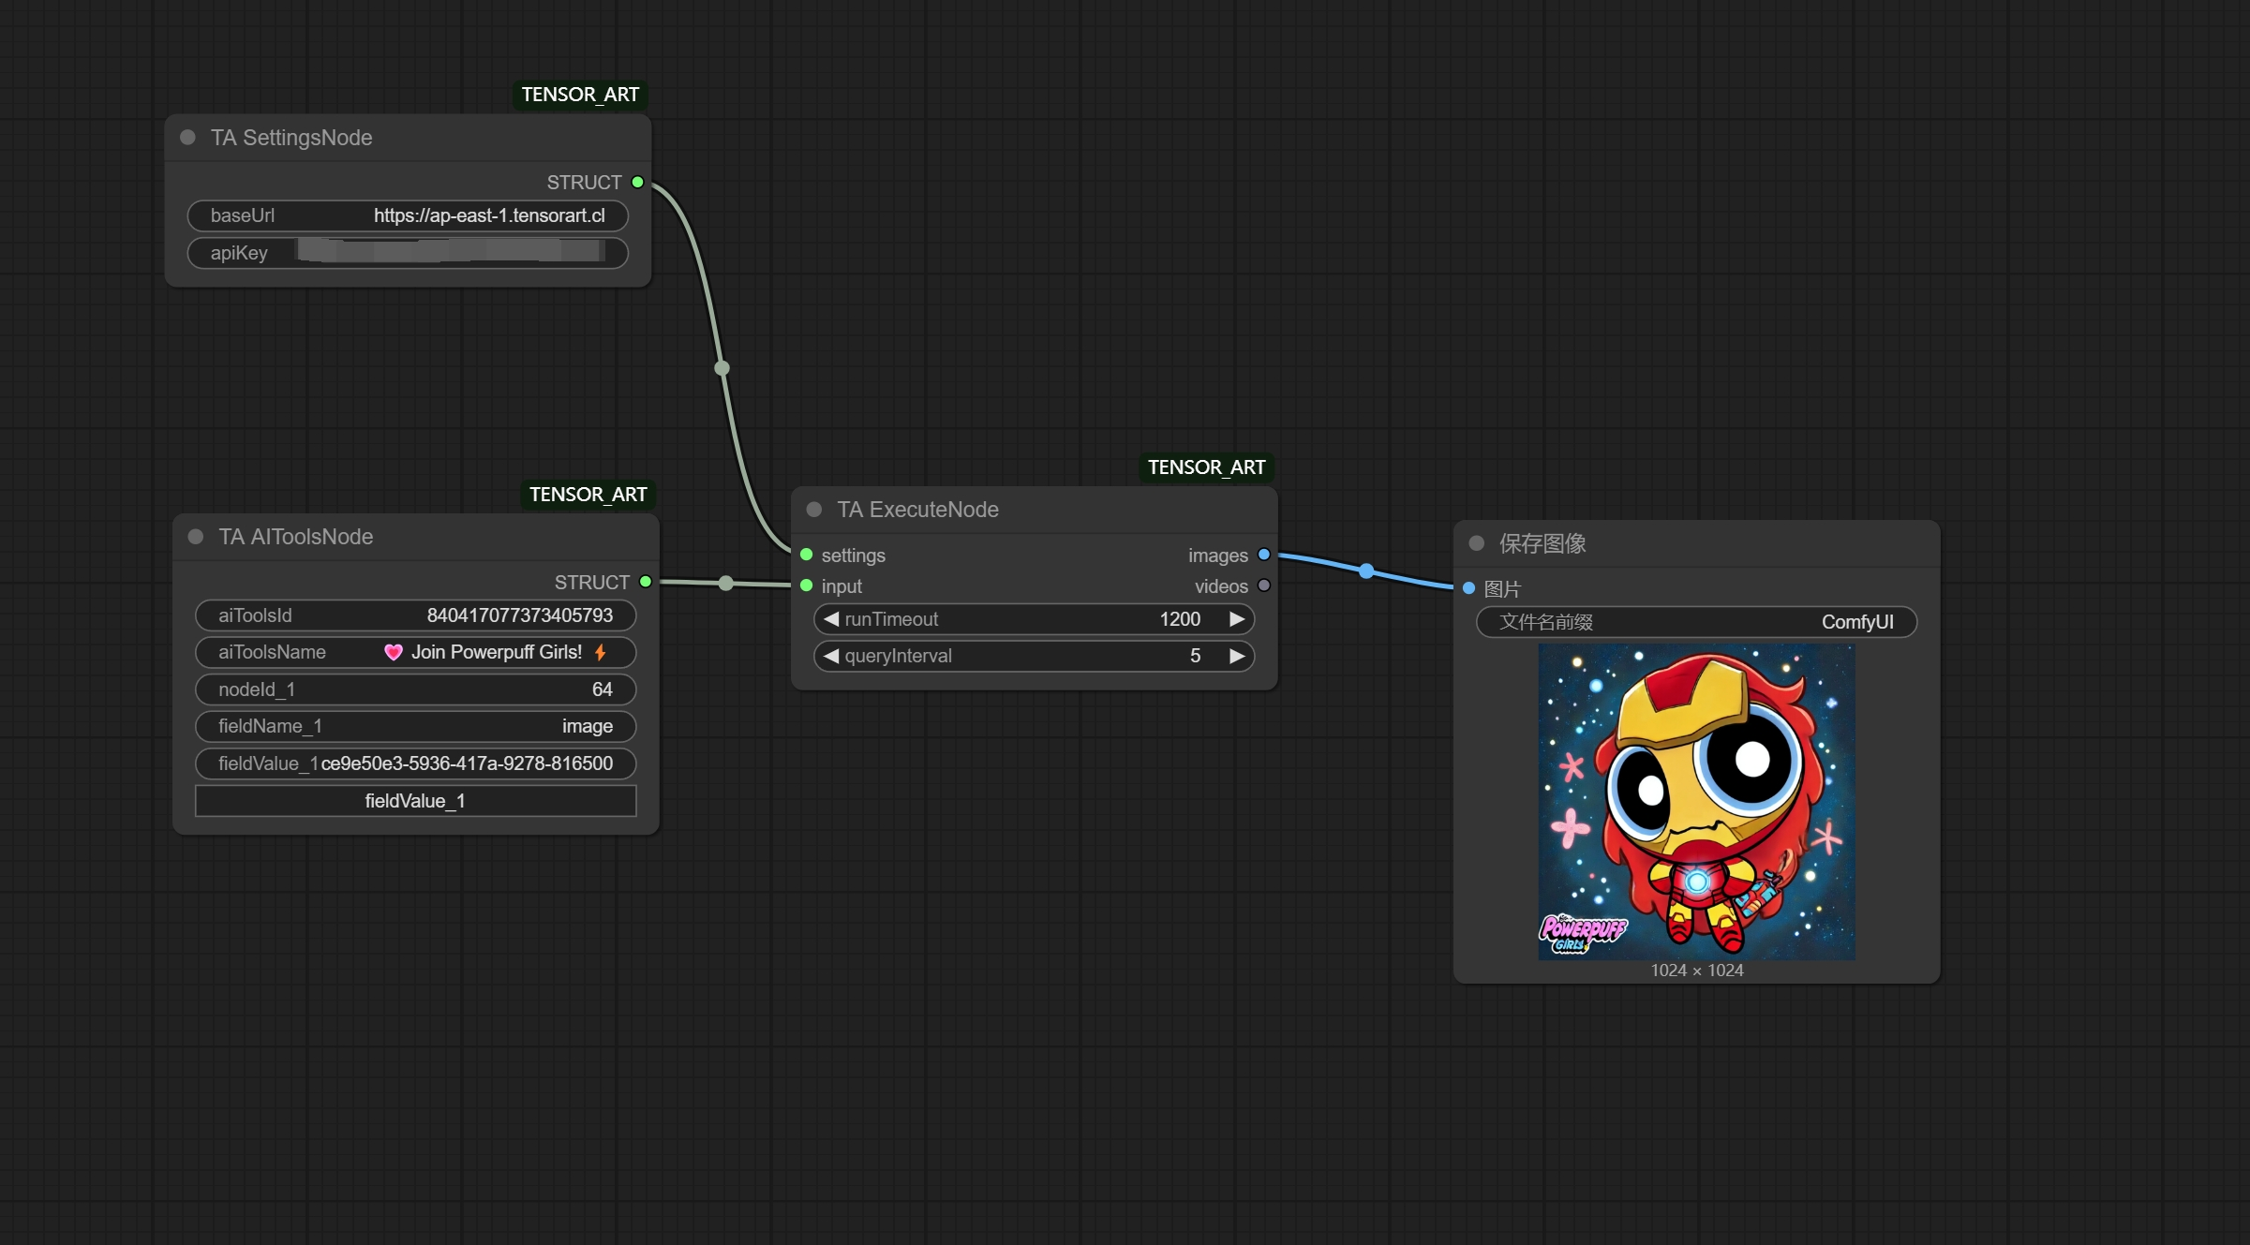Edit the fieldValue_1 text field

(x=415, y=763)
